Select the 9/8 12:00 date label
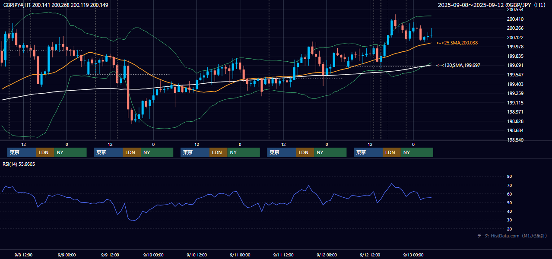Image resolution: width=552 pixels, height=259 pixels. click(x=24, y=255)
